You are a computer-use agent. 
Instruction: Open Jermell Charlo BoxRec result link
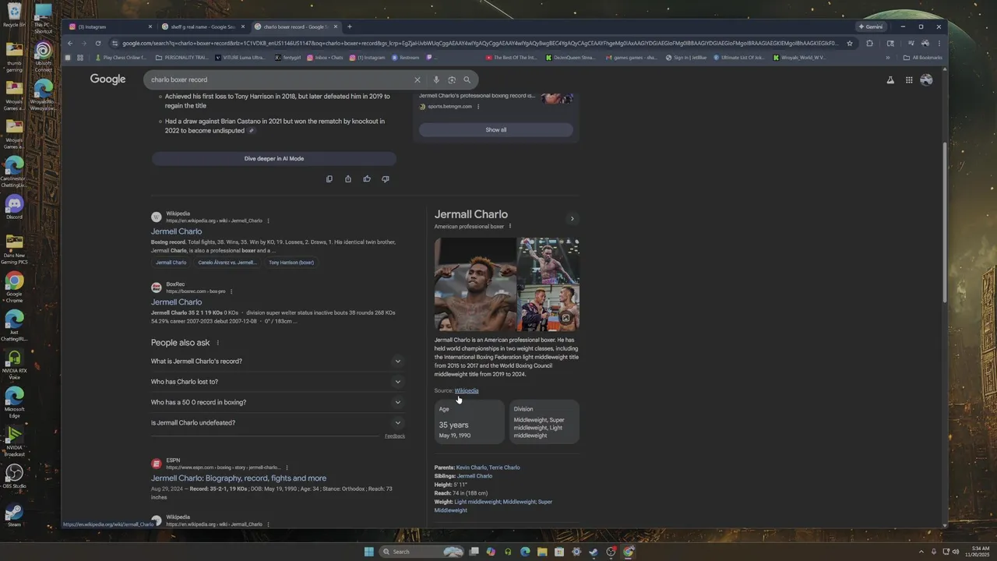pyautogui.click(x=176, y=302)
